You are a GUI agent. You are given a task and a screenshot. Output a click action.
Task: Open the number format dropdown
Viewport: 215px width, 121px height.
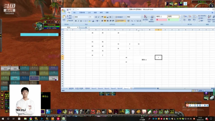point(140,17)
